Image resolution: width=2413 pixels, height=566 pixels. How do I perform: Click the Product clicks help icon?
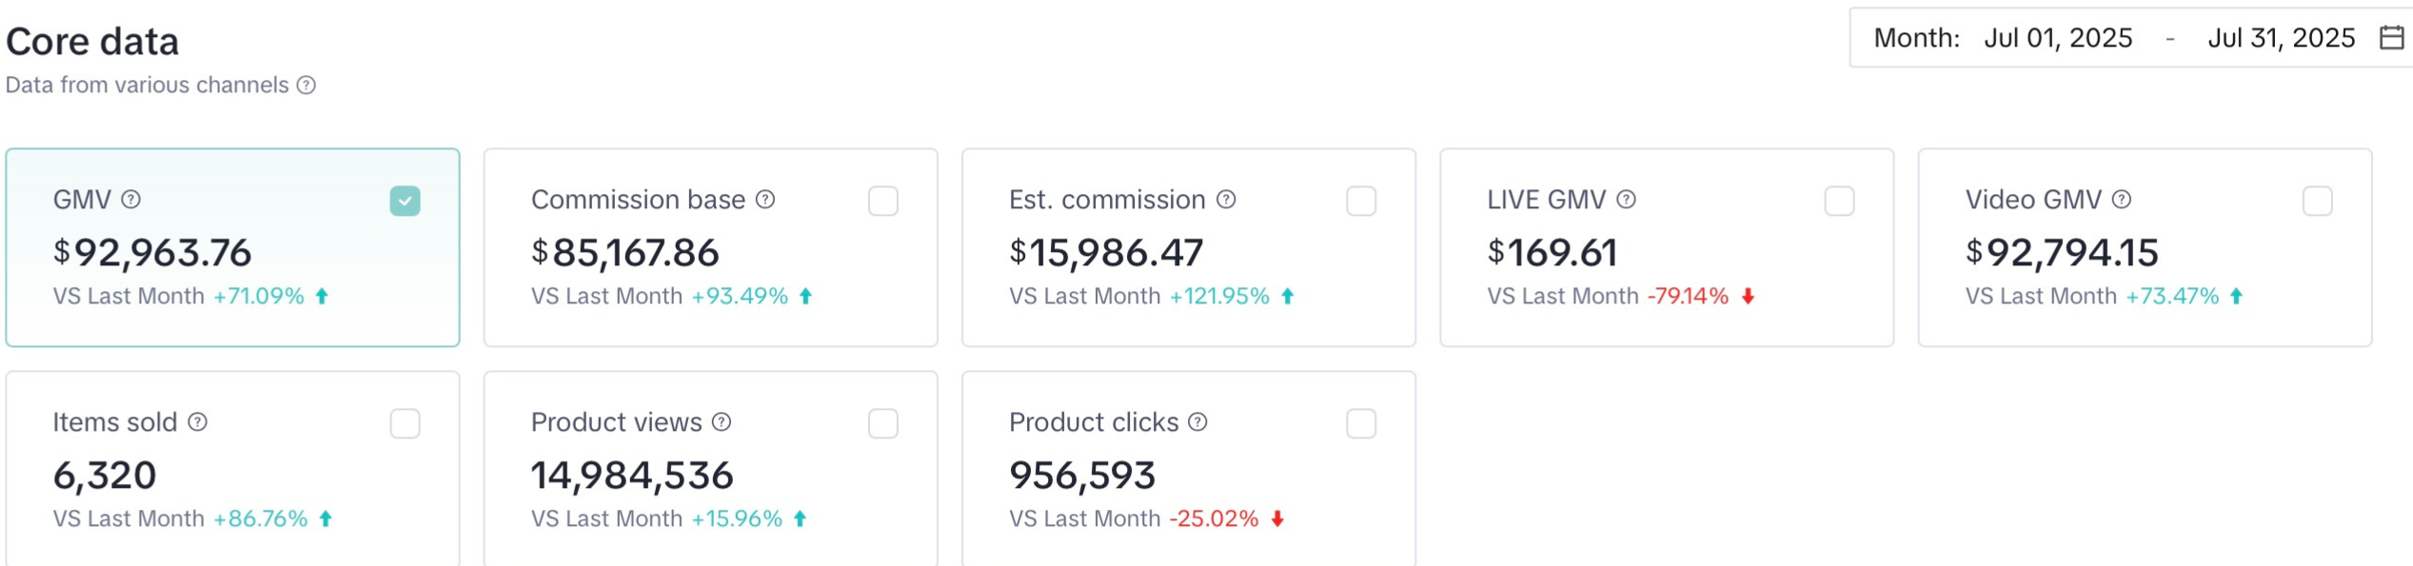point(1197,422)
